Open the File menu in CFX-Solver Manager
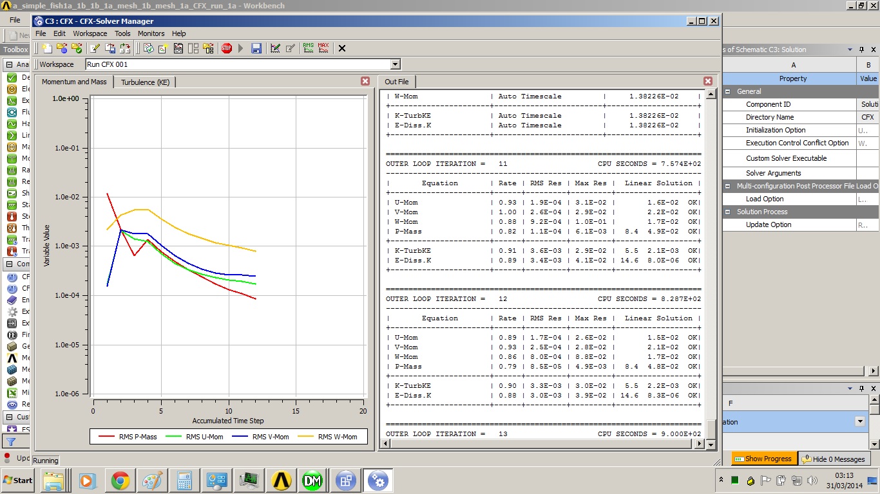The image size is (880, 494). (x=41, y=33)
